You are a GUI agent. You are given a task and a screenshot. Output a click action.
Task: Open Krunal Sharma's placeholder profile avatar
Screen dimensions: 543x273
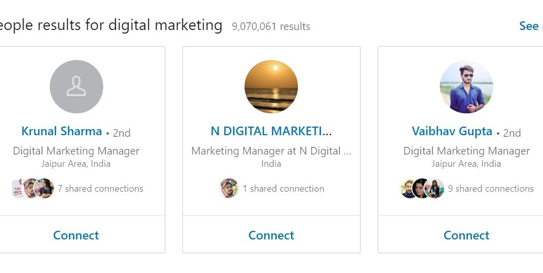76,86
